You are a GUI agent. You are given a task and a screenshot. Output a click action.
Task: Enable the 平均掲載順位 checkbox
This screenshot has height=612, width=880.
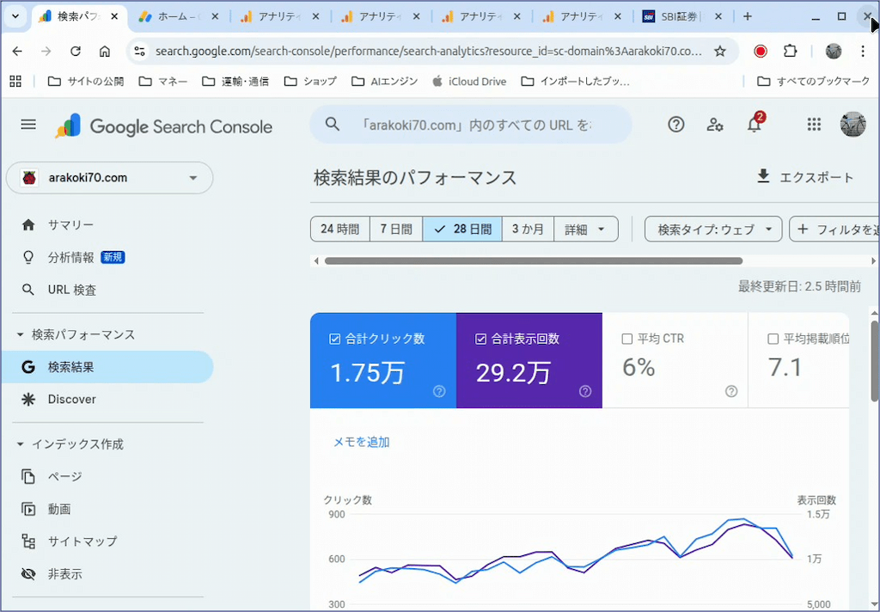[x=773, y=339]
